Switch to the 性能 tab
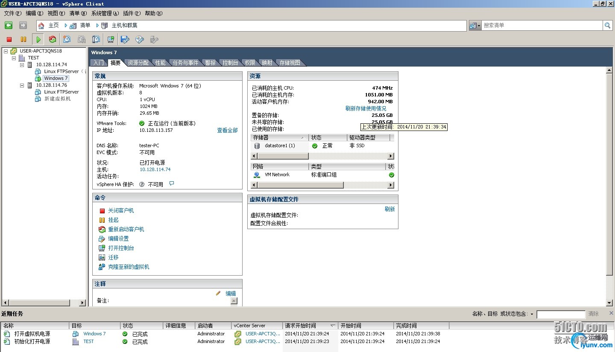Viewport: 615px width, 352px height. click(x=161, y=63)
